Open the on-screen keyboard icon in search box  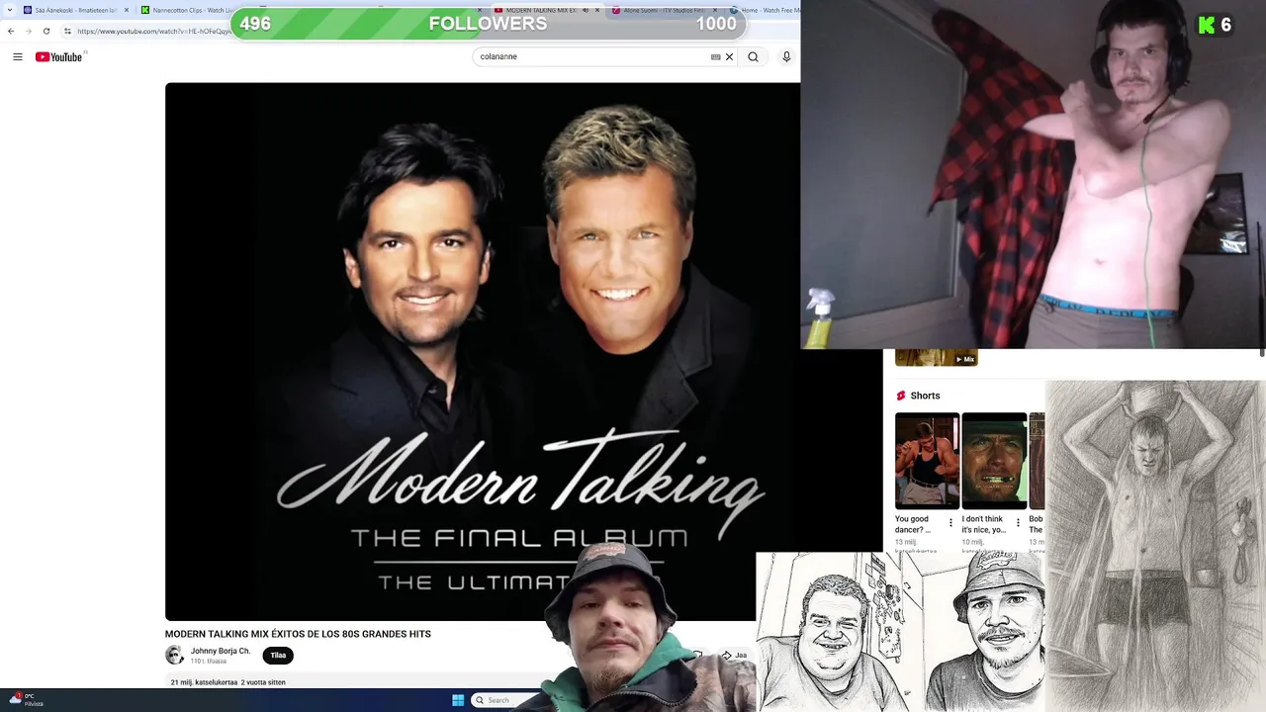tap(715, 56)
